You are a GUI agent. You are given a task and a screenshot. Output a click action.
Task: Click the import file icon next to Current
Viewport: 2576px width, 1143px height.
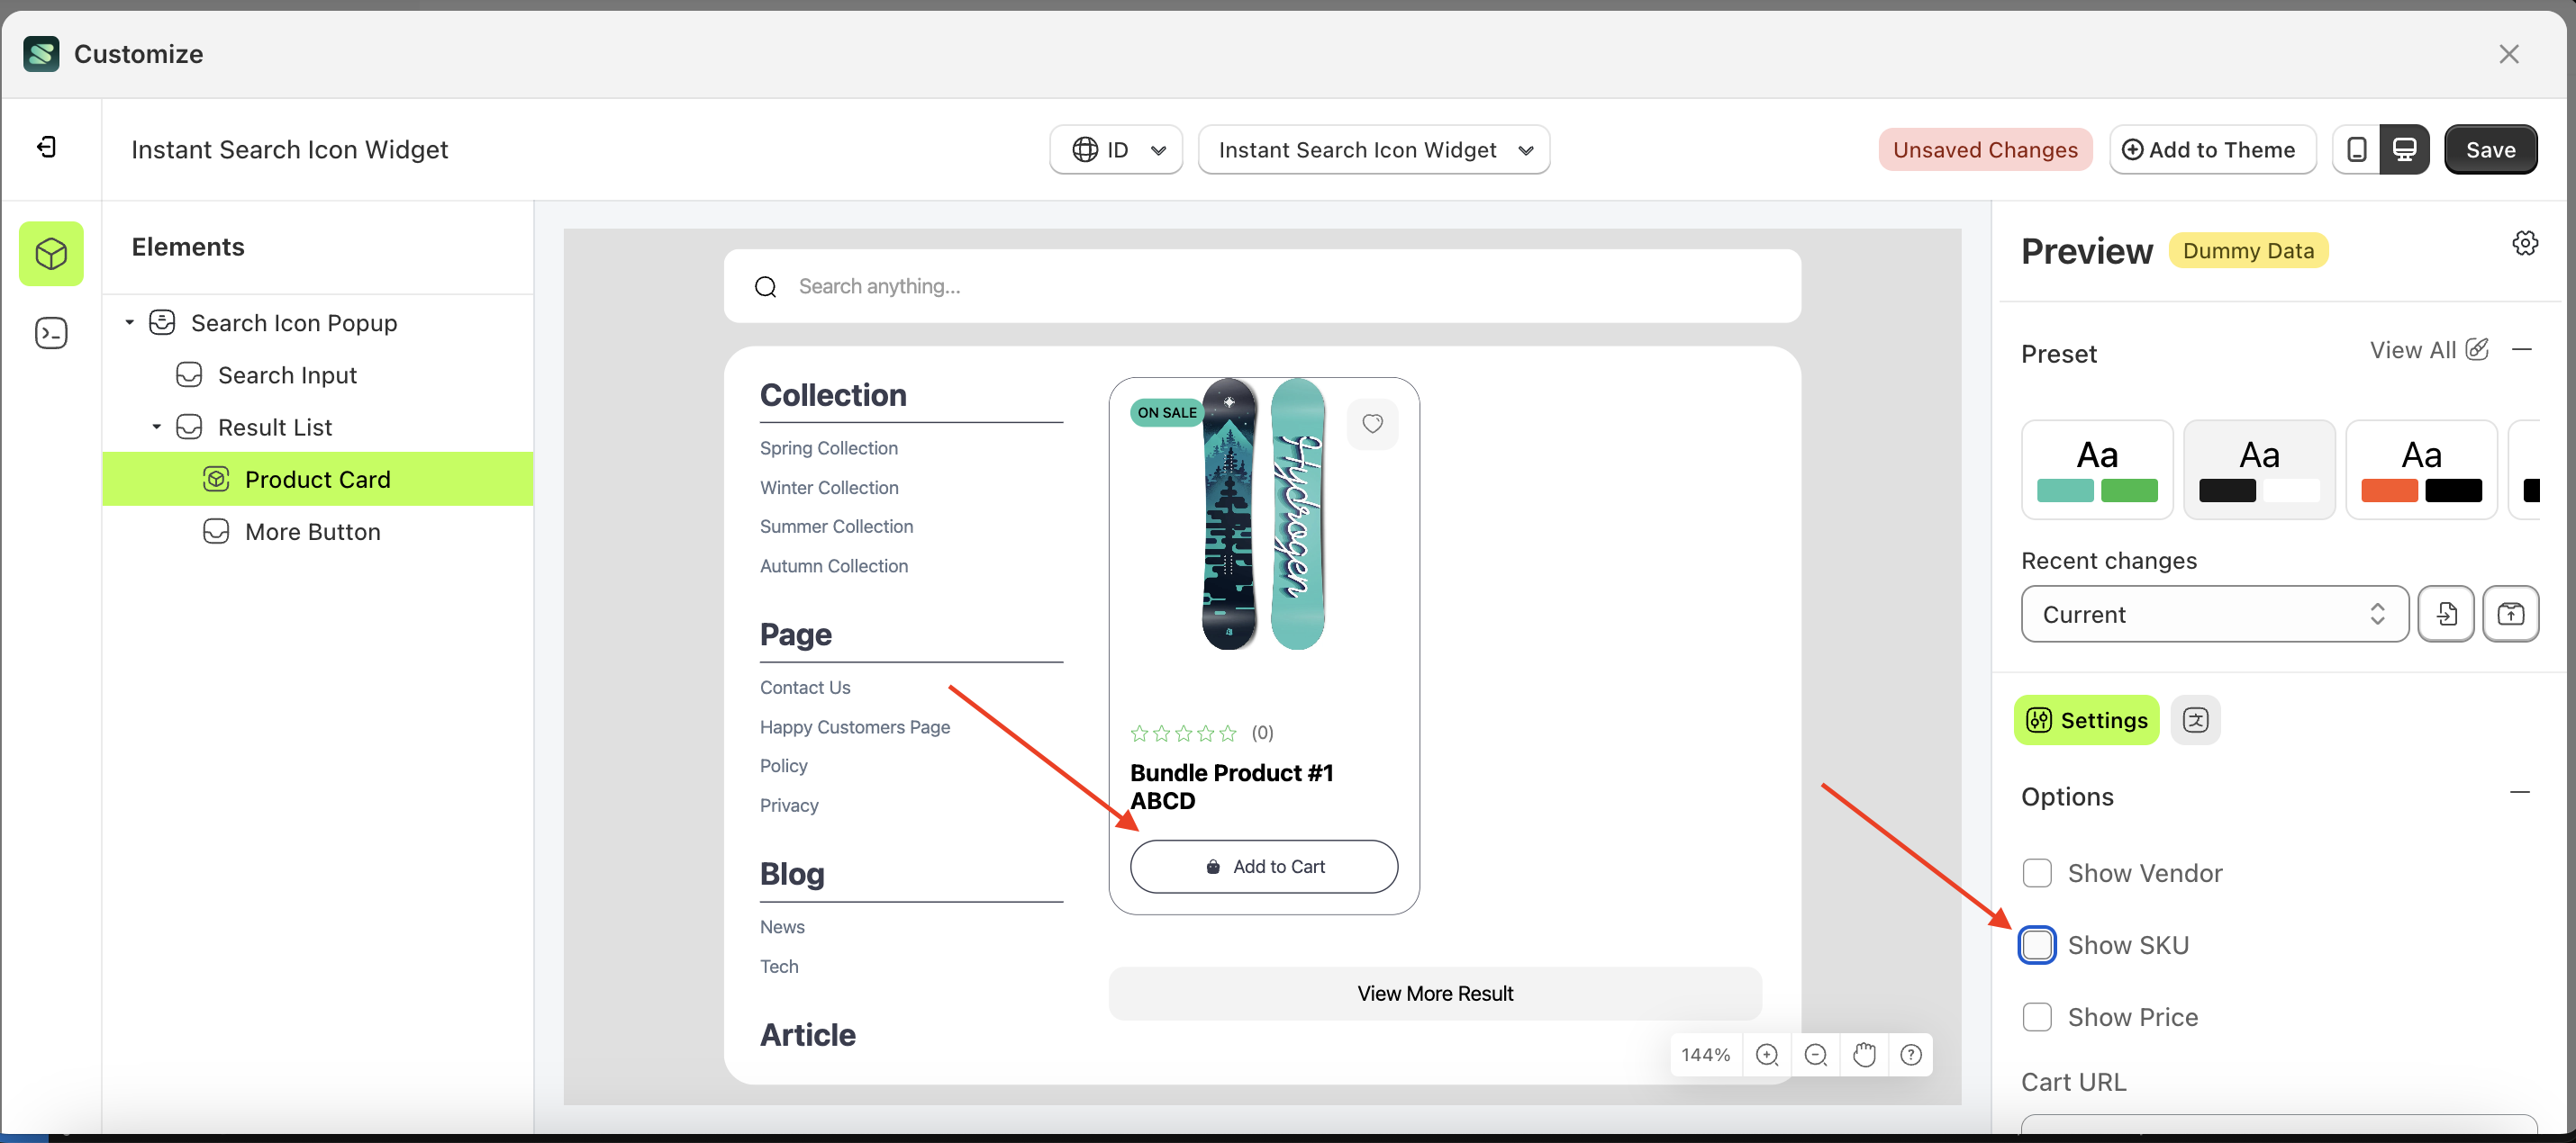(2446, 614)
